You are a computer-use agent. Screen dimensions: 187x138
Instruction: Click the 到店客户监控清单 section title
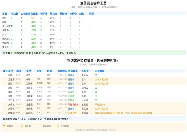coord(92,61)
